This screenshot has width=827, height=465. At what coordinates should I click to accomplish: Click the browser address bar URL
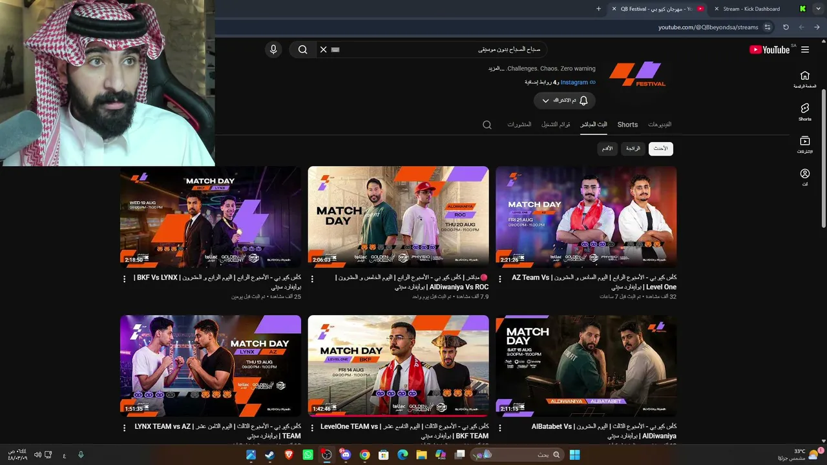coord(708,27)
